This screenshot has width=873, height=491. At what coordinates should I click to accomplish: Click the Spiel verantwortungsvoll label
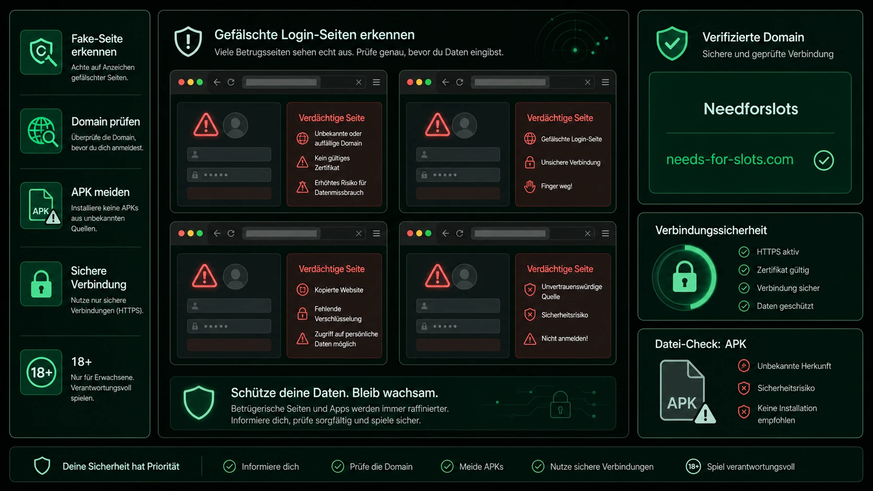tap(751, 466)
